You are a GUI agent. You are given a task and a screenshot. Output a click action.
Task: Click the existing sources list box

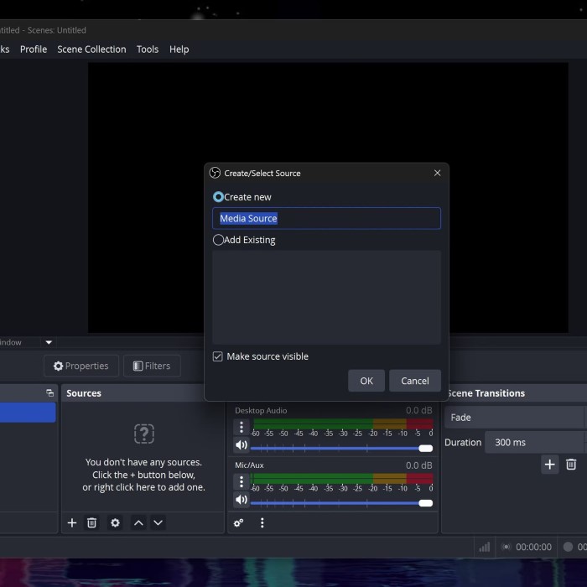326,297
